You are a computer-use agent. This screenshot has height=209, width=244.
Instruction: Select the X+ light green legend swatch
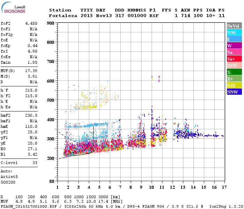(x=234, y=79)
